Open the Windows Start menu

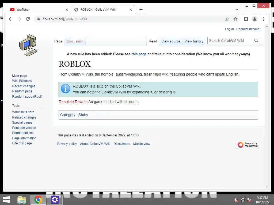[6, 200]
